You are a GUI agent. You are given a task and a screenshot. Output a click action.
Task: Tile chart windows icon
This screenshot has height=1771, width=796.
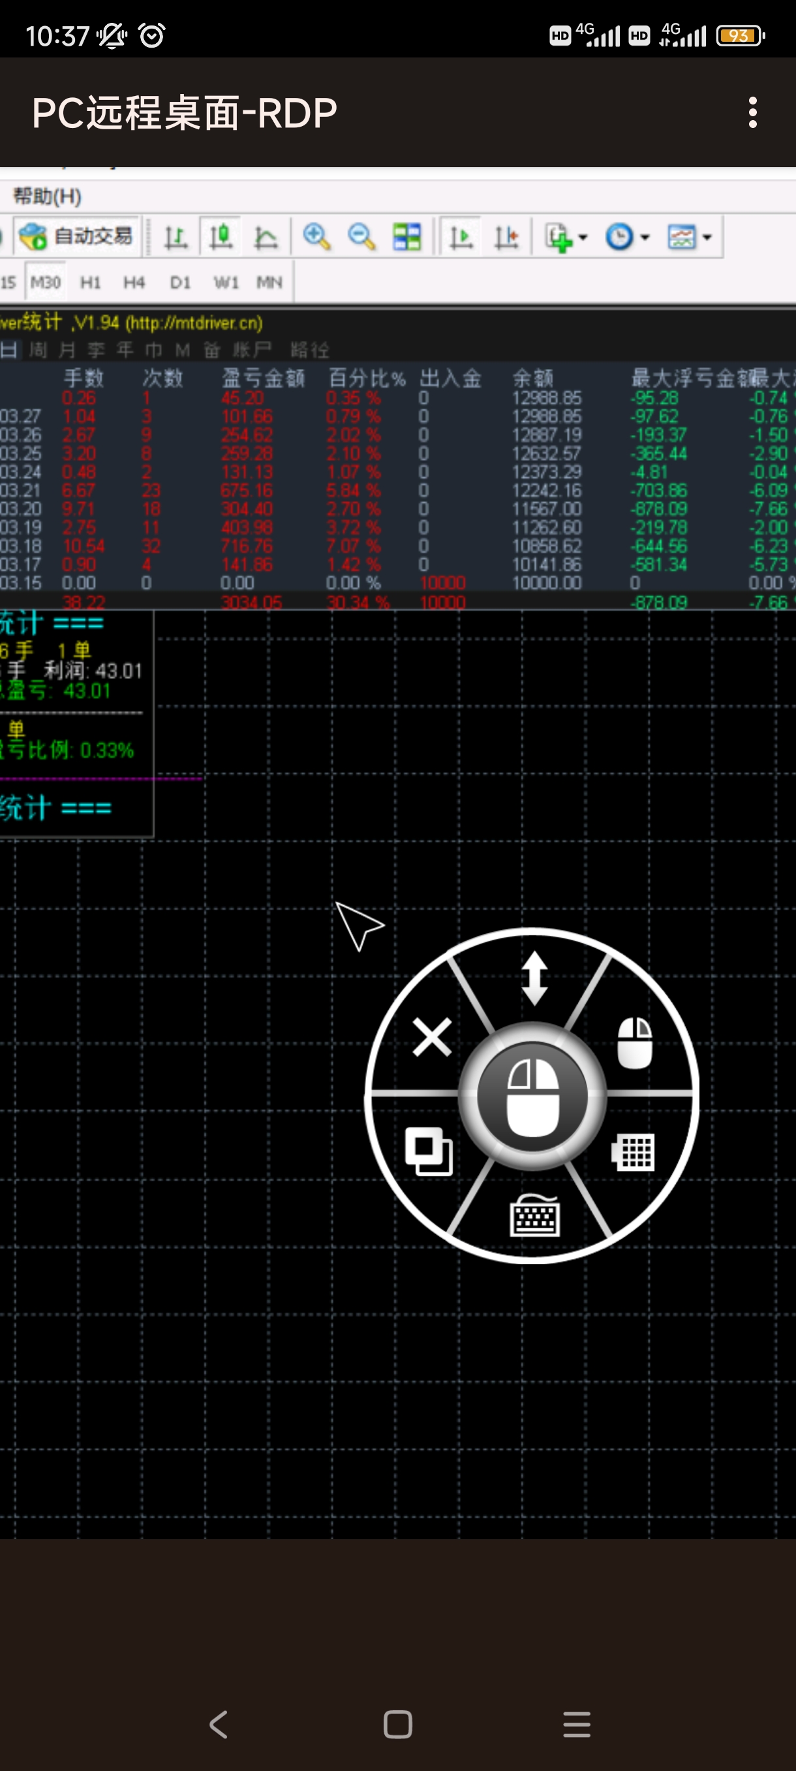(x=406, y=238)
